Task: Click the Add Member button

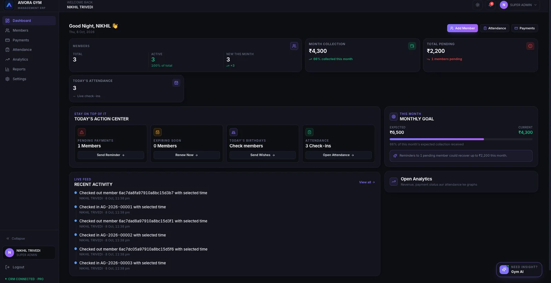Action: click(x=462, y=28)
